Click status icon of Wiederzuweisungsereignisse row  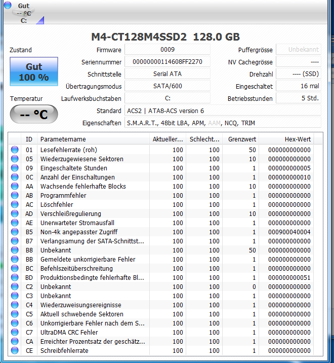(x=15, y=305)
